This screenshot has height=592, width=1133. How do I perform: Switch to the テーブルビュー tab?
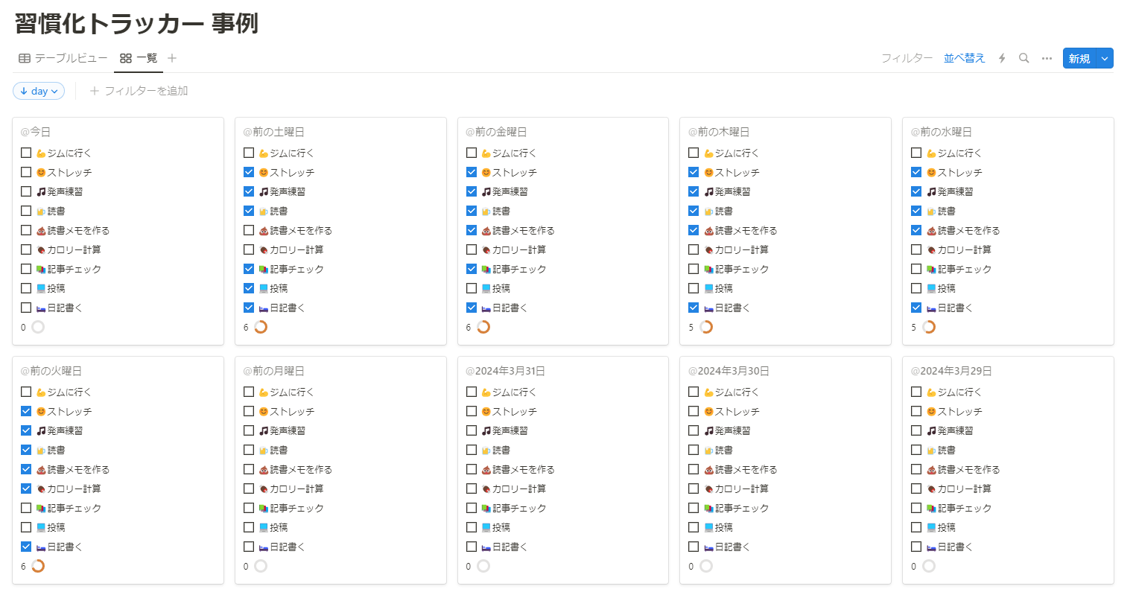[x=70, y=58]
